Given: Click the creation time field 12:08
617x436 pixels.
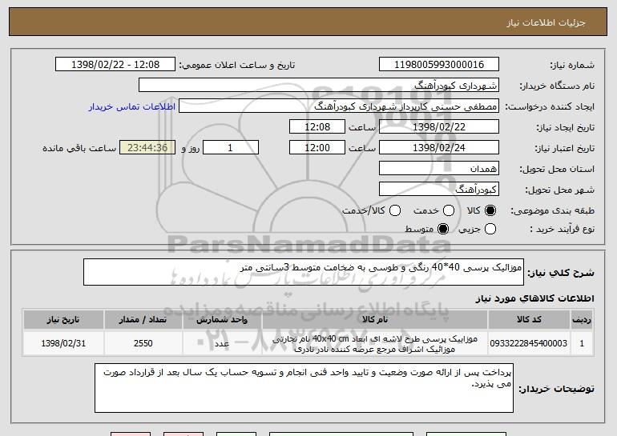Looking at the screenshot, I should [317, 127].
